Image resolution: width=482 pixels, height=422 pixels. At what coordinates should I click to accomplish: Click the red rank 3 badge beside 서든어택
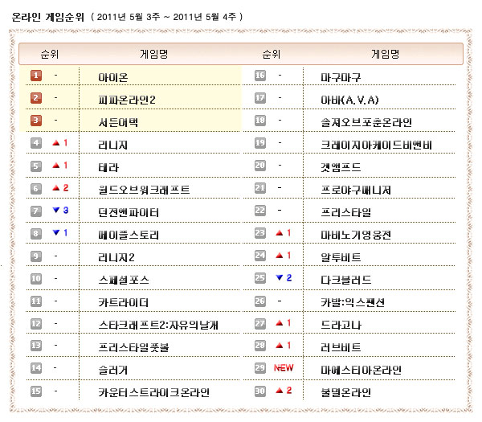(x=36, y=121)
